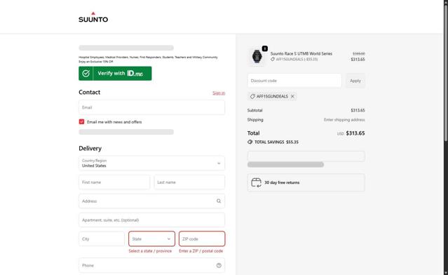
Task: Click the Total $313.65 amount
Action: tap(355, 133)
